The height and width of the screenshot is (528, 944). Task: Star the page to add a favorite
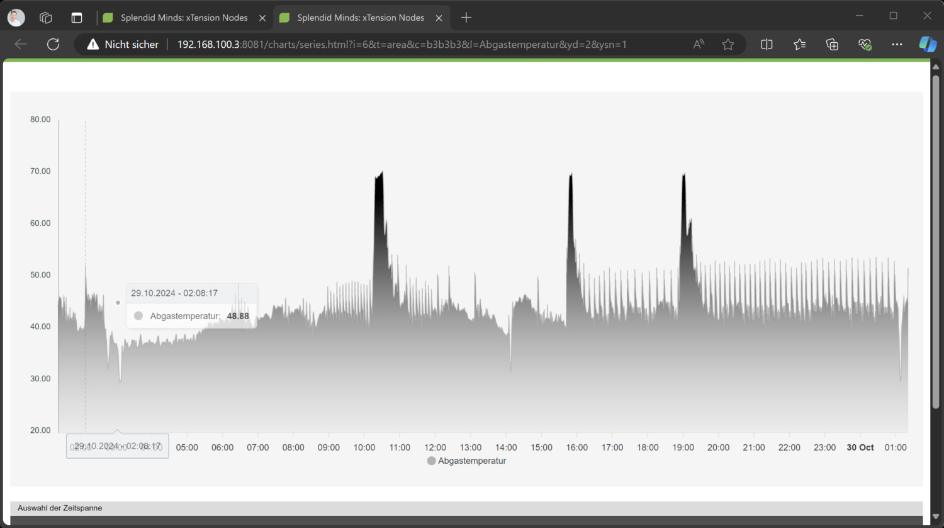[x=728, y=44]
